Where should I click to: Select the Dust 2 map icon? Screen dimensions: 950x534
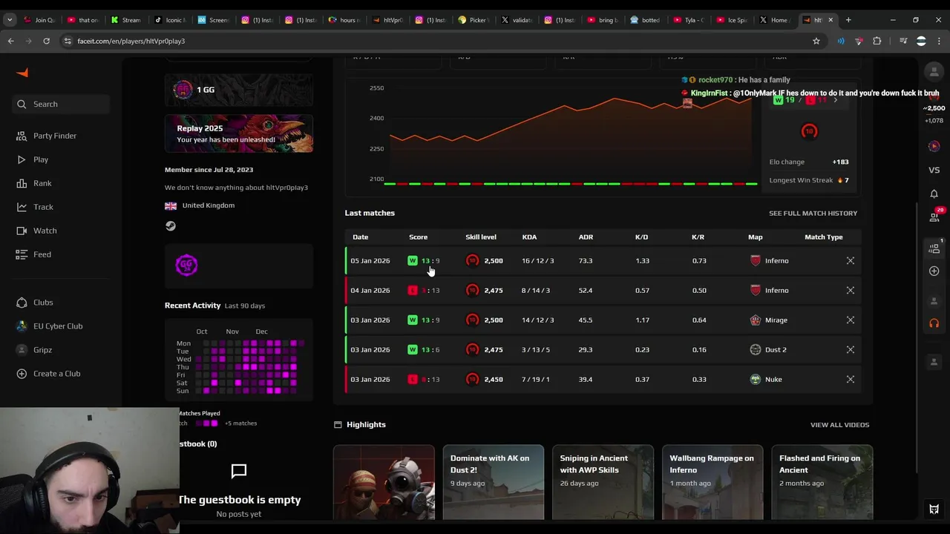756,350
